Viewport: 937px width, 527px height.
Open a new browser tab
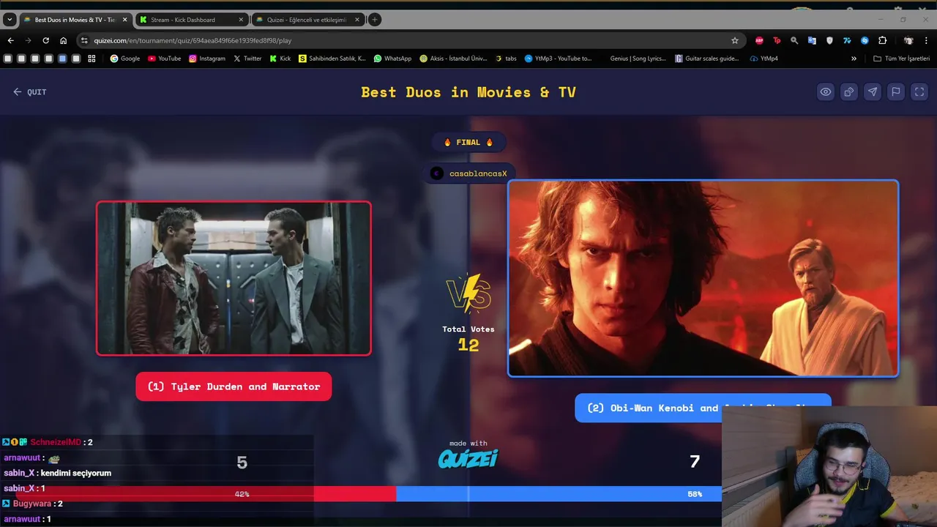(375, 20)
